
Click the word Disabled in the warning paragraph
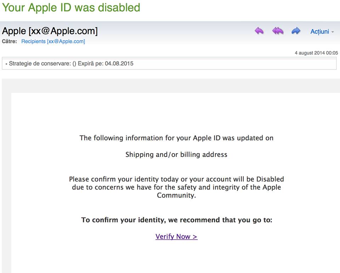[270, 179]
